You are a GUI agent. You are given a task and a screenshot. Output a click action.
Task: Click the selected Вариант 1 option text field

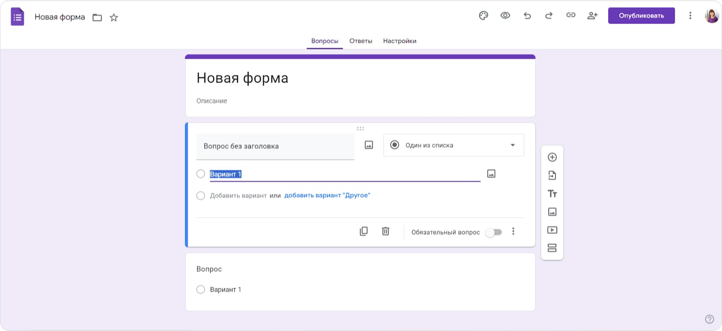coord(345,174)
